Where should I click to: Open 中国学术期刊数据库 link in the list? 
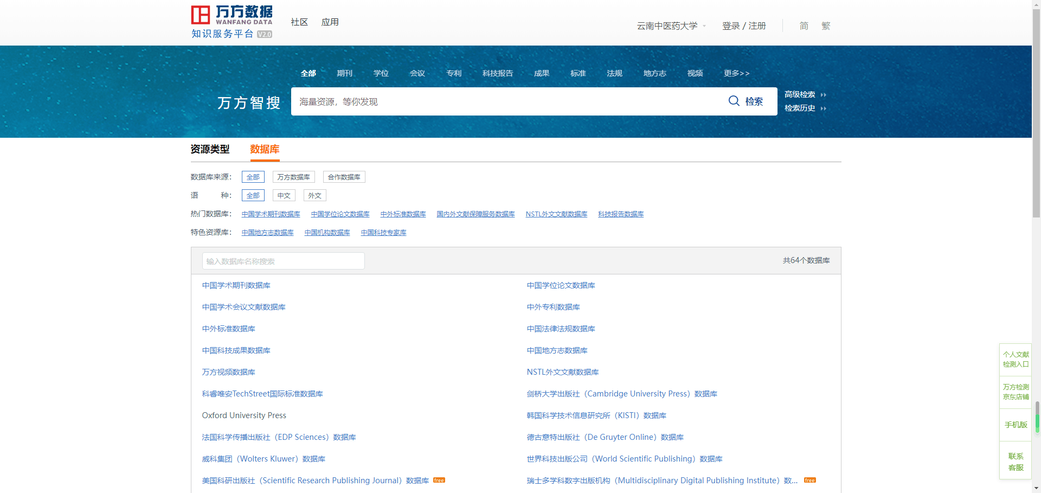(236, 285)
